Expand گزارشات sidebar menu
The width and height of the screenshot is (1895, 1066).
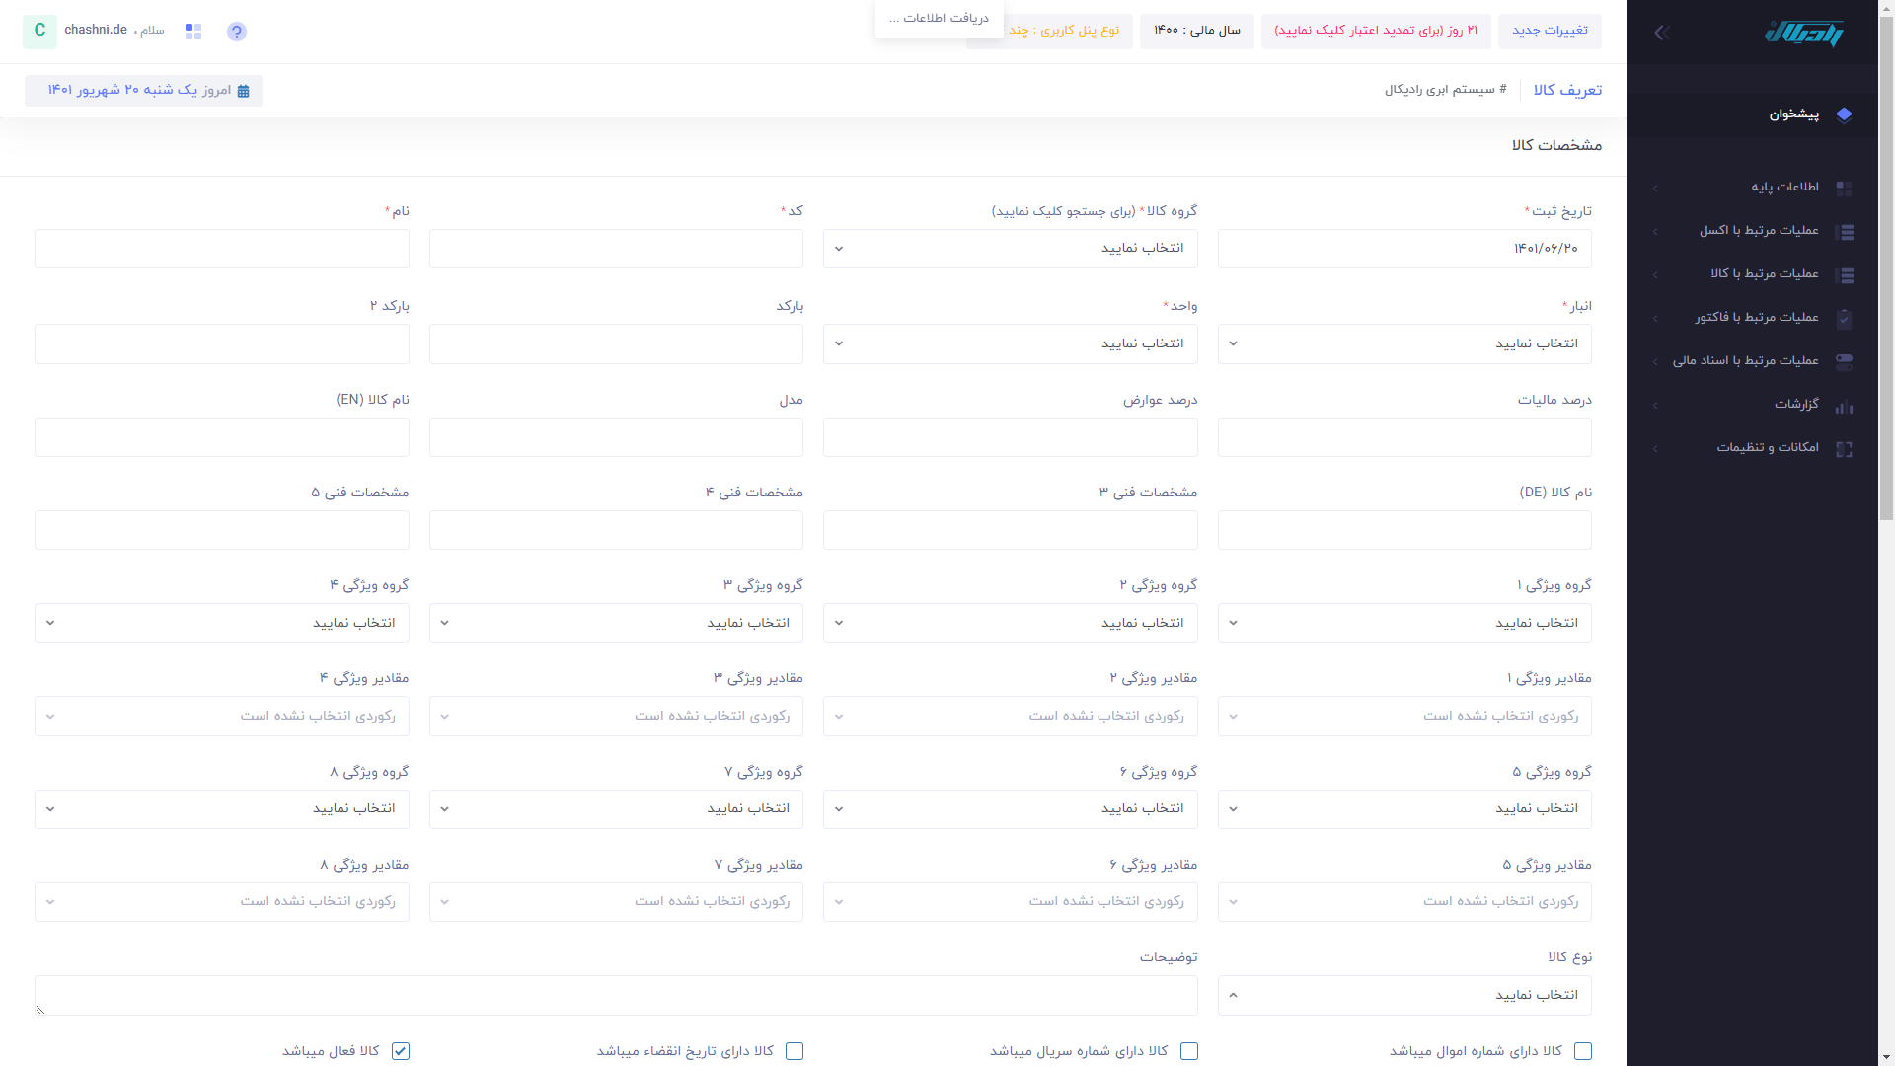click(1752, 405)
